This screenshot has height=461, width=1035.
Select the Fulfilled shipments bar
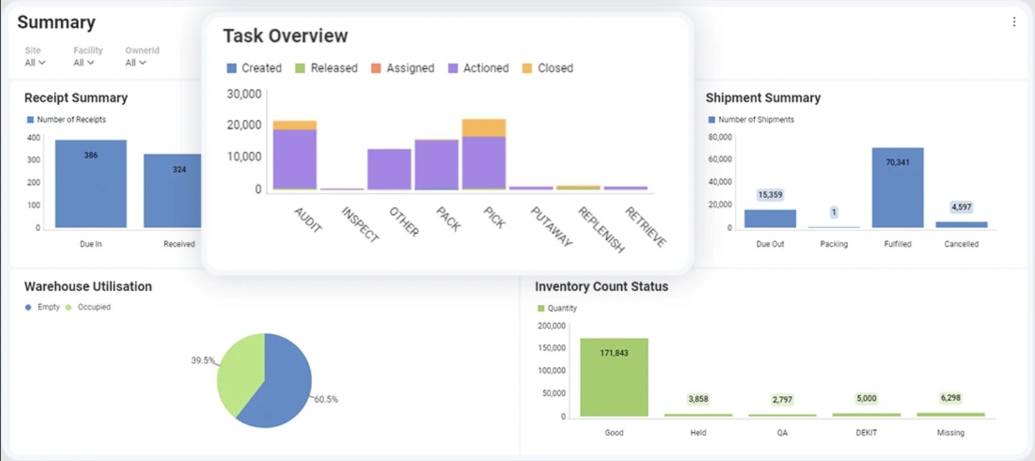(x=897, y=188)
